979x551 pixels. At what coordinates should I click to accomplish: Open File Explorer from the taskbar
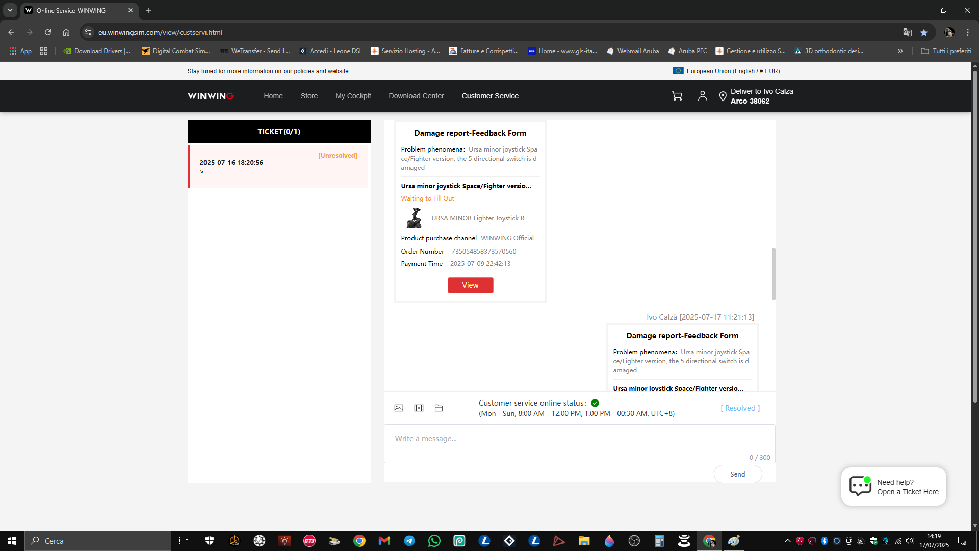[x=584, y=541]
